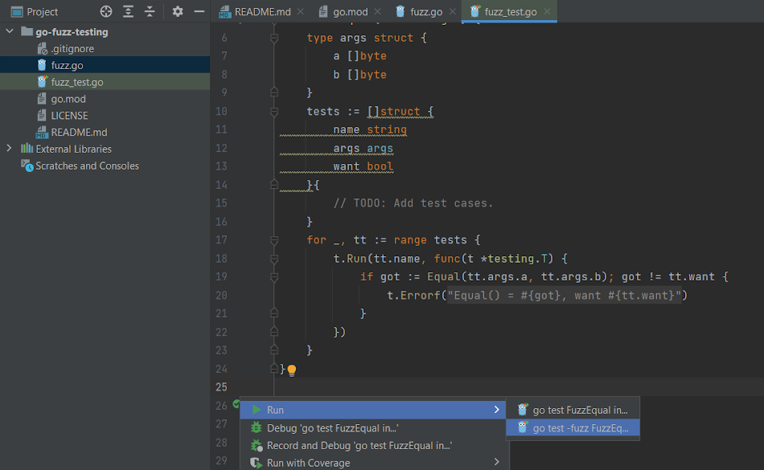Select LICENSE in the project tree
The image size is (764, 470).
(x=69, y=116)
